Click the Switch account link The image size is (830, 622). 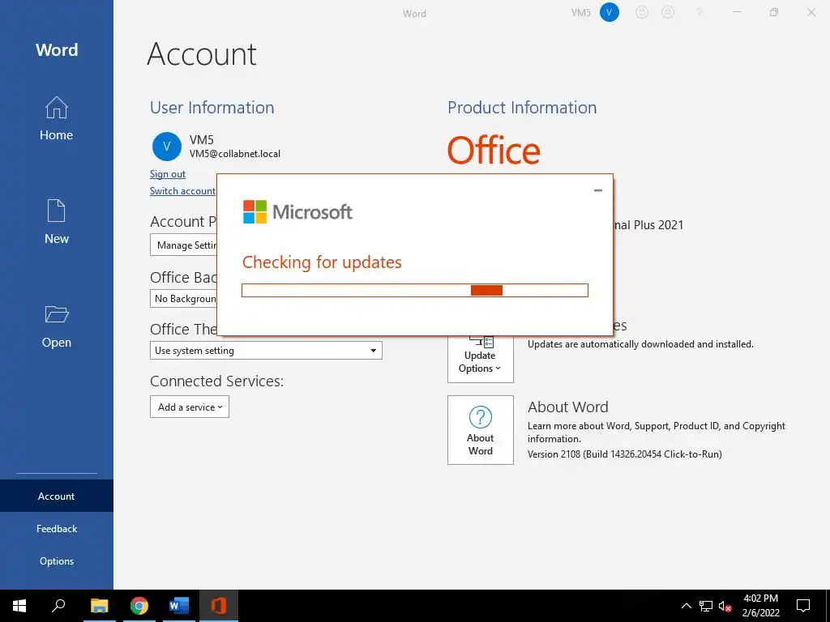click(x=182, y=191)
